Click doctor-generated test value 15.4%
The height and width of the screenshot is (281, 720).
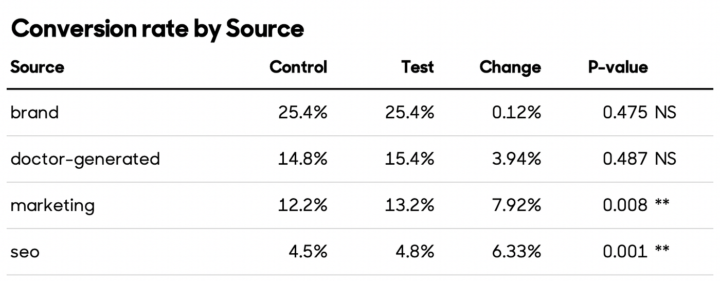point(410,159)
